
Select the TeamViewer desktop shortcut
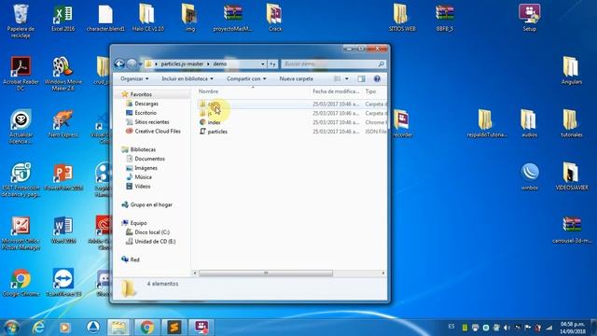[x=63, y=283]
